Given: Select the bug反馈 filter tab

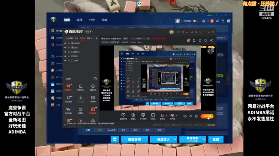Looking at the screenshot, I should [x=112, y=130].
